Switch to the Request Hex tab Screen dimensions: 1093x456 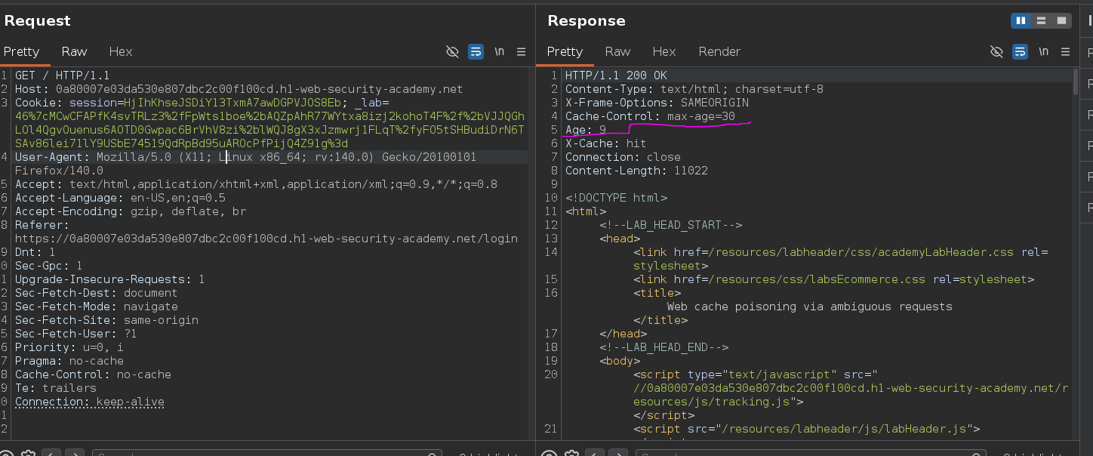pos(121,52)
